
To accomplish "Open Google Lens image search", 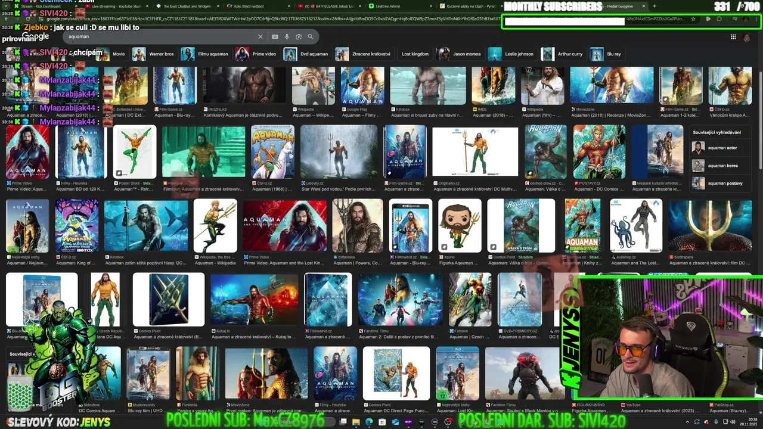I will pos(299,36).
